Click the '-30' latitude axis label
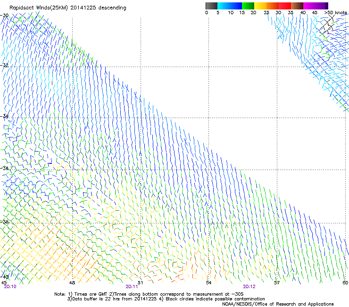 coord(4,16)
